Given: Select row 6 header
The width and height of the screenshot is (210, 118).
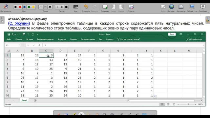Looking at the screenshot, I should coord(7,78).
